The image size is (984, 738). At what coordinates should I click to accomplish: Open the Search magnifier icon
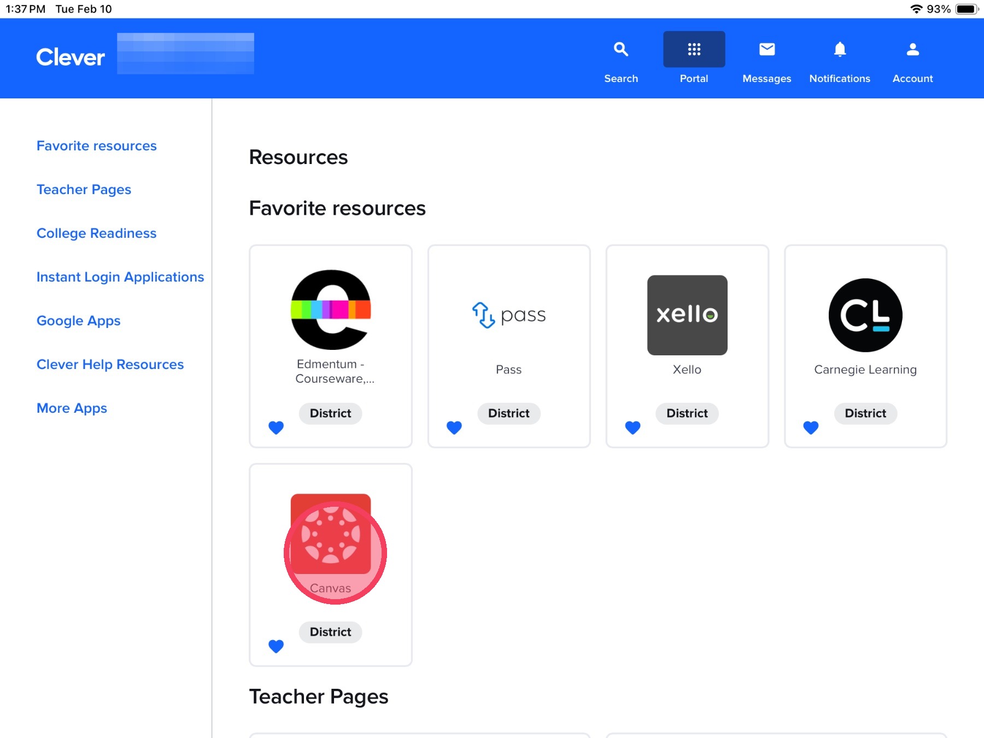click(x=621, y=49)
